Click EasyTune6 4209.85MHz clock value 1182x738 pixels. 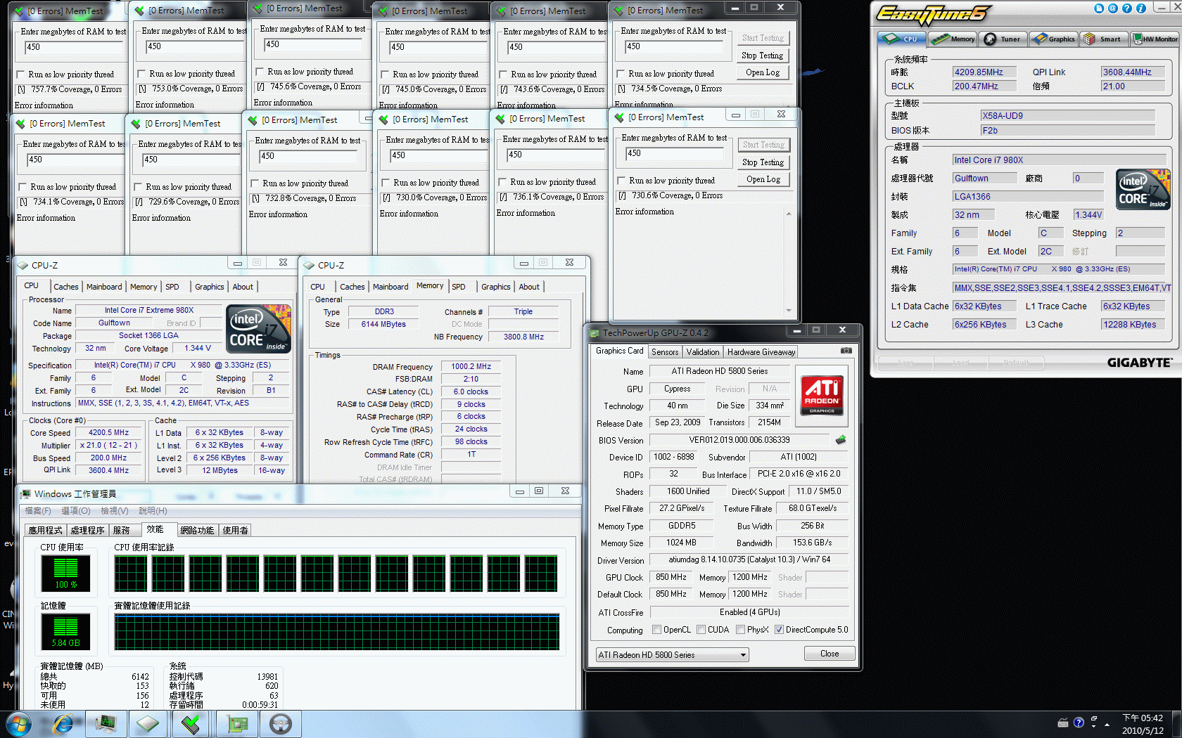[985, 72]
